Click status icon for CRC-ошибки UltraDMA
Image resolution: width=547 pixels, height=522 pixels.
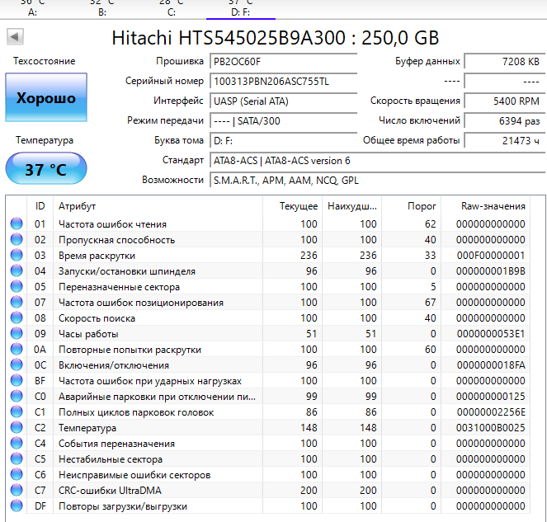pos(17,491)
